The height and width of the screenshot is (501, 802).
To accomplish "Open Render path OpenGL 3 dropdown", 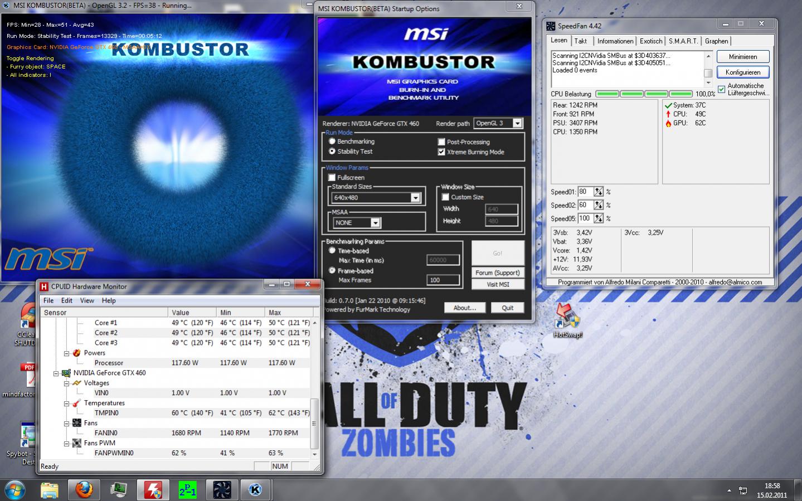I will click(498, 123).
